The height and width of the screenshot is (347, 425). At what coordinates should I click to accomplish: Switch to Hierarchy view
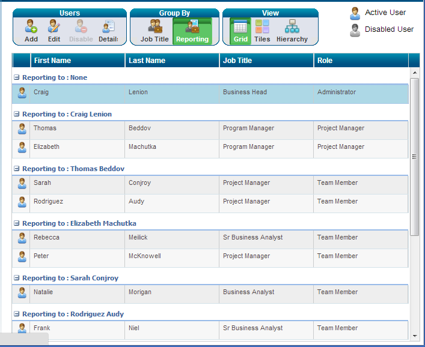click(x=292, y=27)
